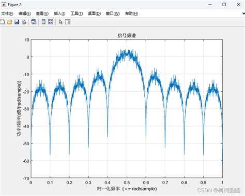Viewport: 245px width, 196px height.
Task: Click the MATLAB logo in the title bar
Action: click(4, 5)
